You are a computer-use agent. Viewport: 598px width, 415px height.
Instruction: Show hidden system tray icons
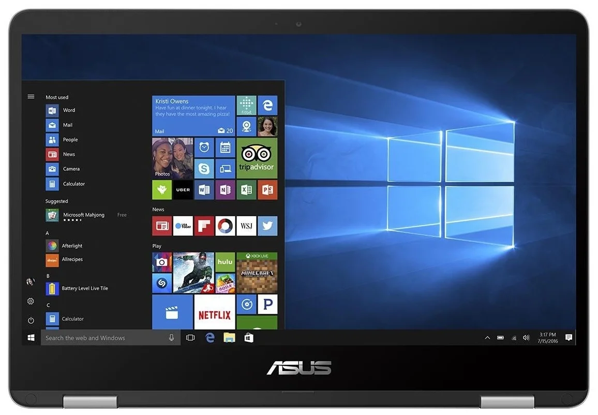[487, 338]
